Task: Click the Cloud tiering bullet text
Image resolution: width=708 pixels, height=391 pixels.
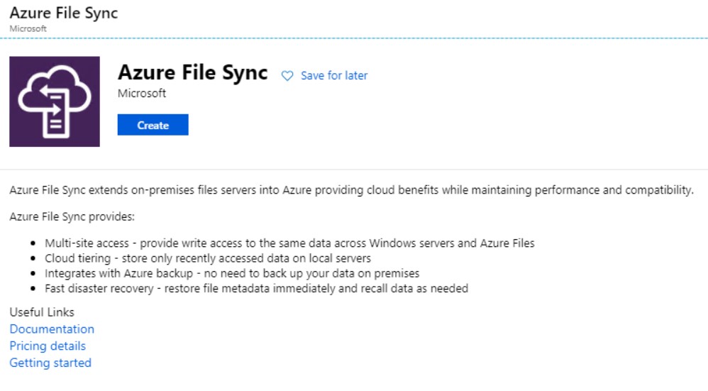Action: point(208,258)
